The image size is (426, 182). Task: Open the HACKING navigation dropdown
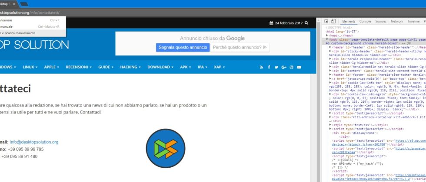(130, 67)
